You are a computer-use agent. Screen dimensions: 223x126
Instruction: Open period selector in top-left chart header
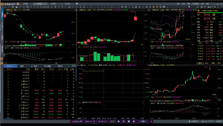[x=16, y=10]
